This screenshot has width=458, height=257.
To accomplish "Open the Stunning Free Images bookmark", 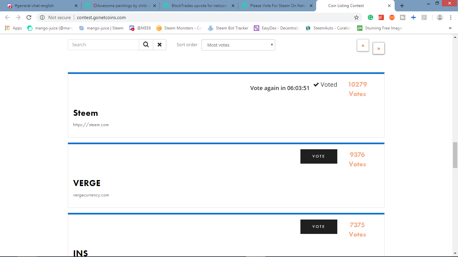I will tap(380, 28).
